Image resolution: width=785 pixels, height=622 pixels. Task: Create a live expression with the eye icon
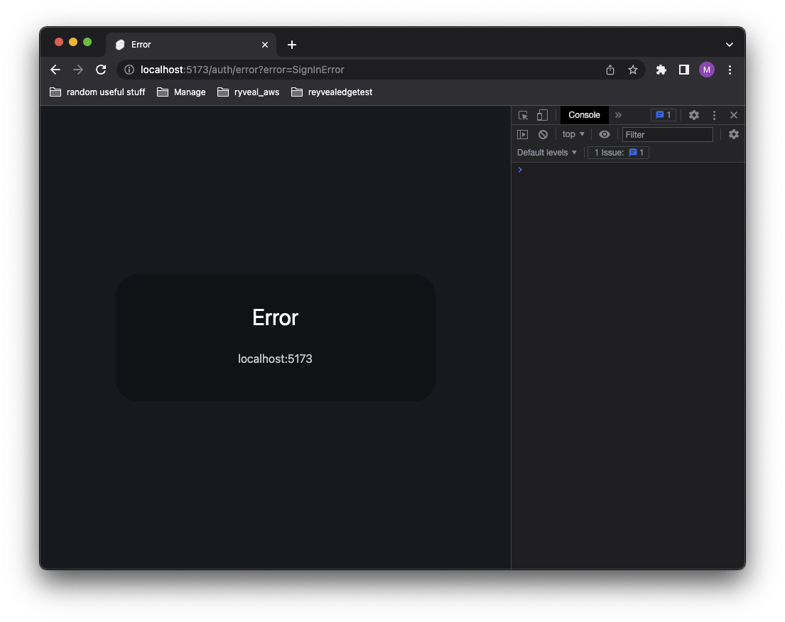[605, 133]
